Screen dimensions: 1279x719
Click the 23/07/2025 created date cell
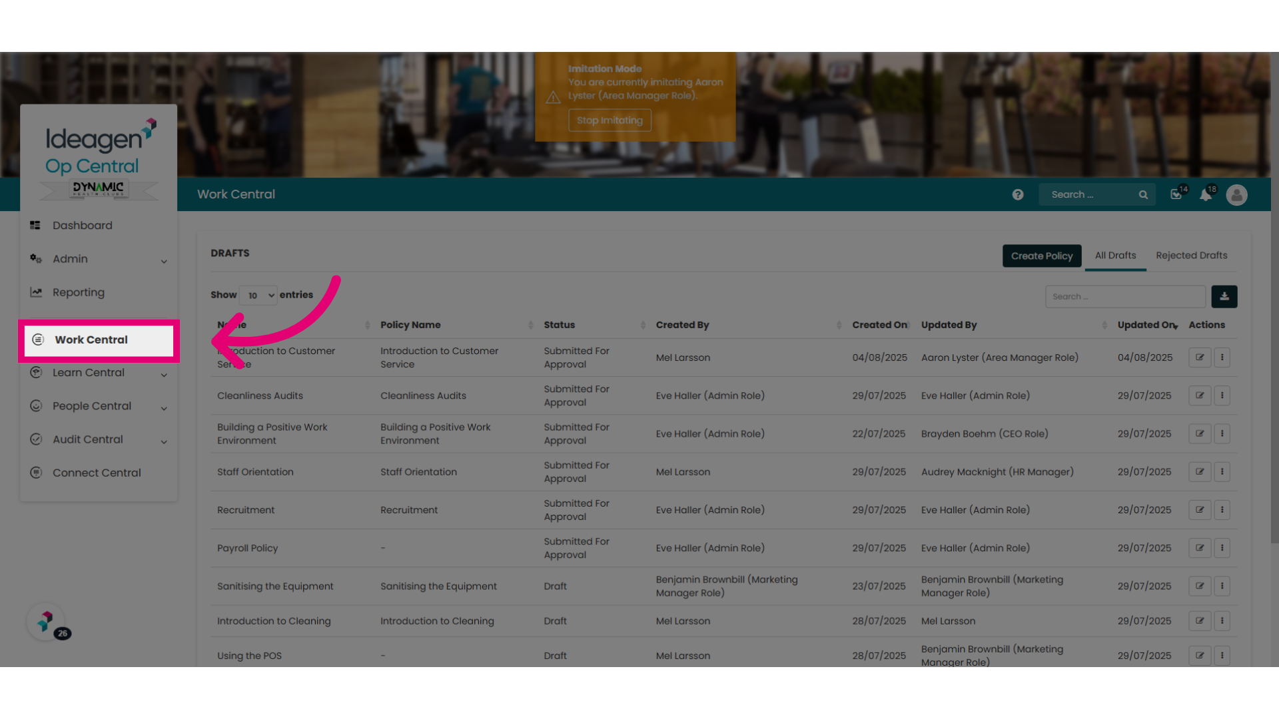point(879,587)
